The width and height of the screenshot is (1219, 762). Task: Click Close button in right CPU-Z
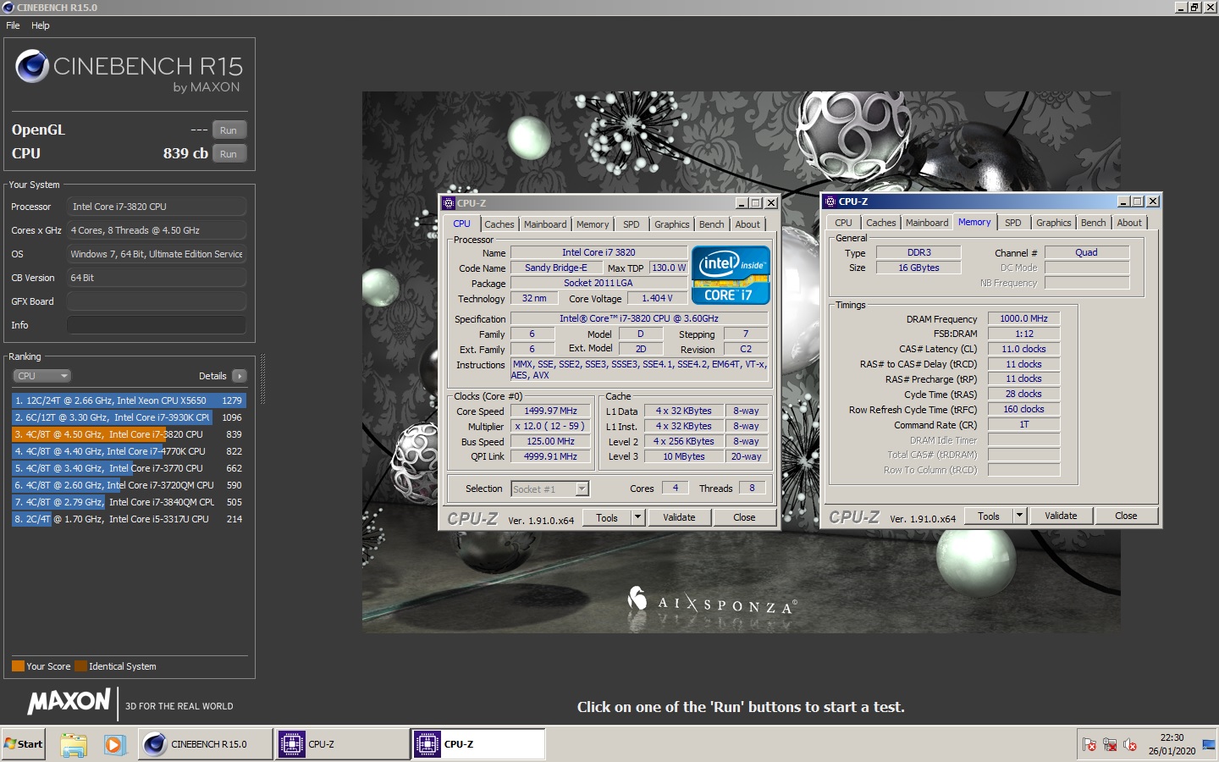tap(1126, 516)
